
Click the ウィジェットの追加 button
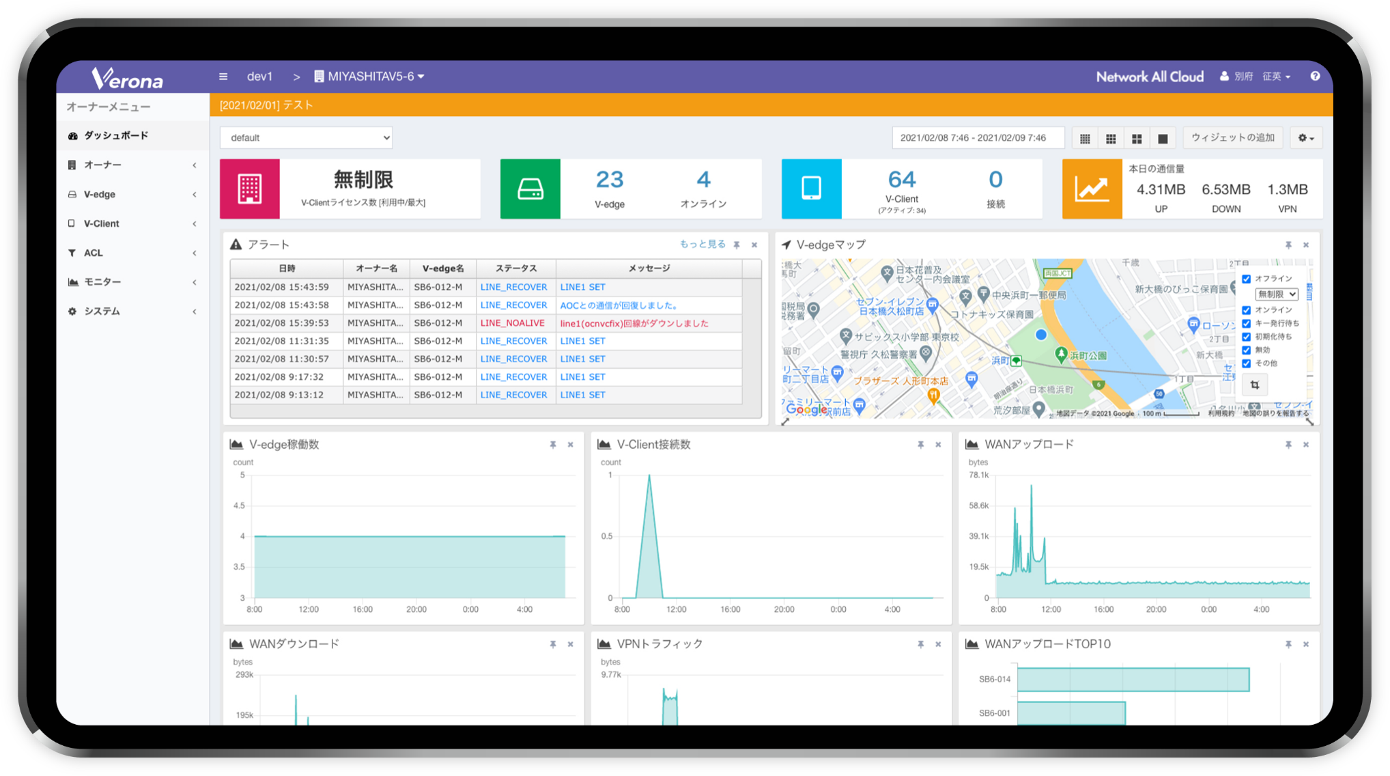pos(1232,137)
